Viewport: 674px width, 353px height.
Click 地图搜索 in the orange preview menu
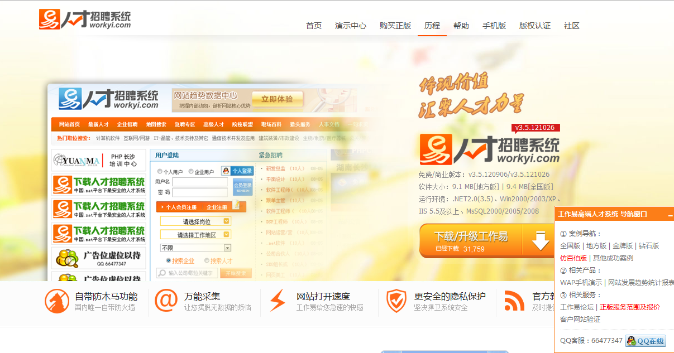point(156,124)
